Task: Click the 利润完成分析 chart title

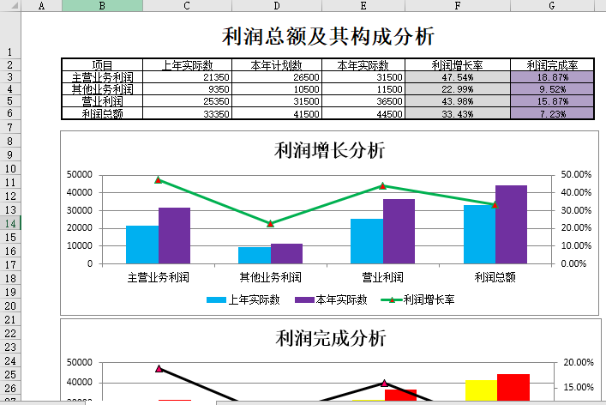Action: click(329, 338)
